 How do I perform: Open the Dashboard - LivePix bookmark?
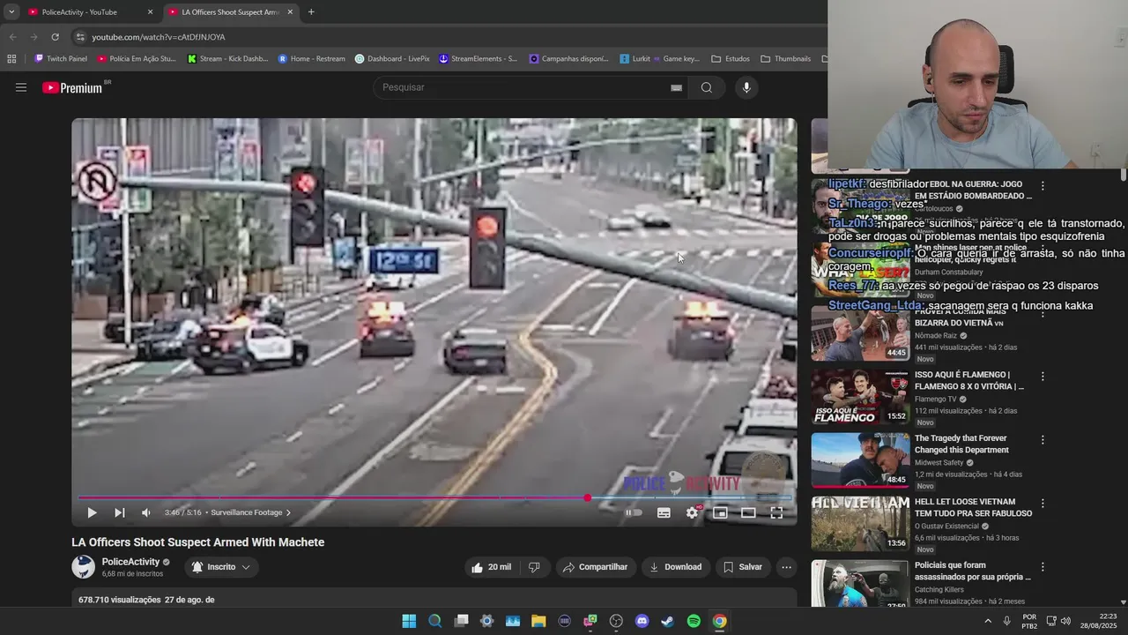[392, 59]
